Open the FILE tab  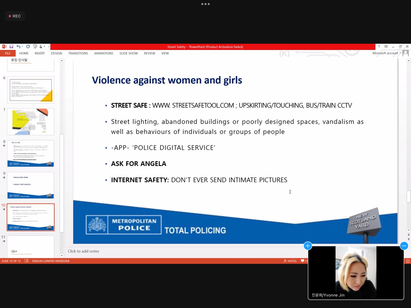(x=8, y=53)
